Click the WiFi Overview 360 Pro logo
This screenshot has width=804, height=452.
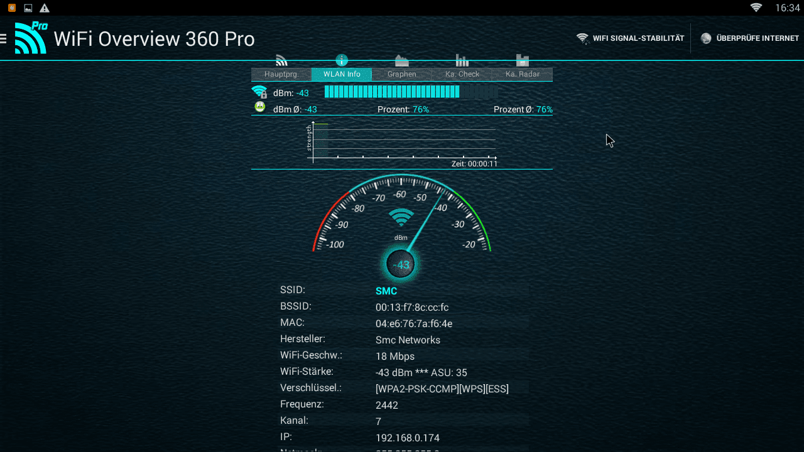[31, 38]
